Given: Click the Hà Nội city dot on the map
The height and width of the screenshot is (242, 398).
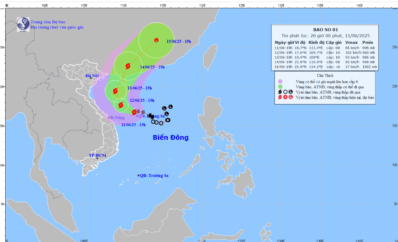Looking at the screenshot, I should (91, 78).
